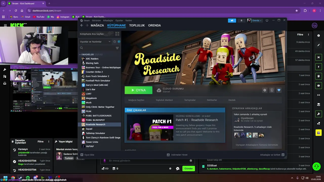324x182 pixels.
Task: Open Chrome tab search dropdown arrow
Action: [x=3, y=4]
